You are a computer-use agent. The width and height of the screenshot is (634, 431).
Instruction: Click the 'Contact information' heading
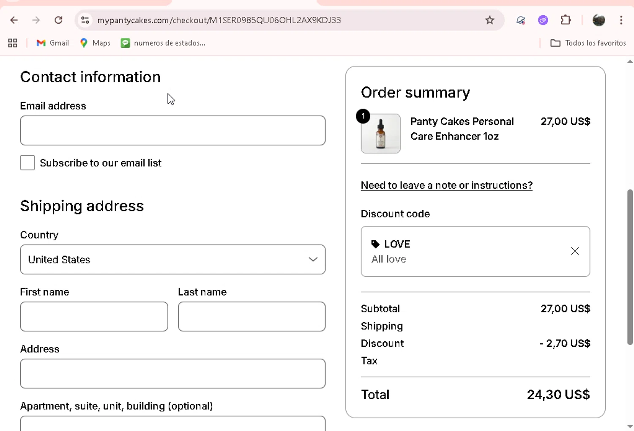[90, 77]
